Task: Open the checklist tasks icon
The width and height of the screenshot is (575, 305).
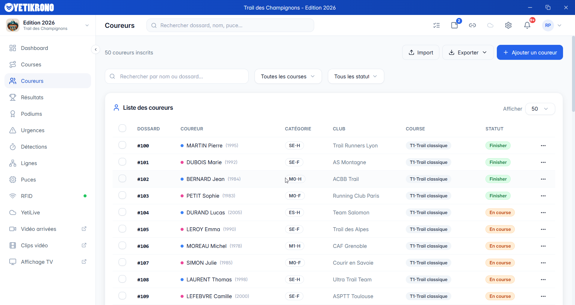Action: coord(436,25)
